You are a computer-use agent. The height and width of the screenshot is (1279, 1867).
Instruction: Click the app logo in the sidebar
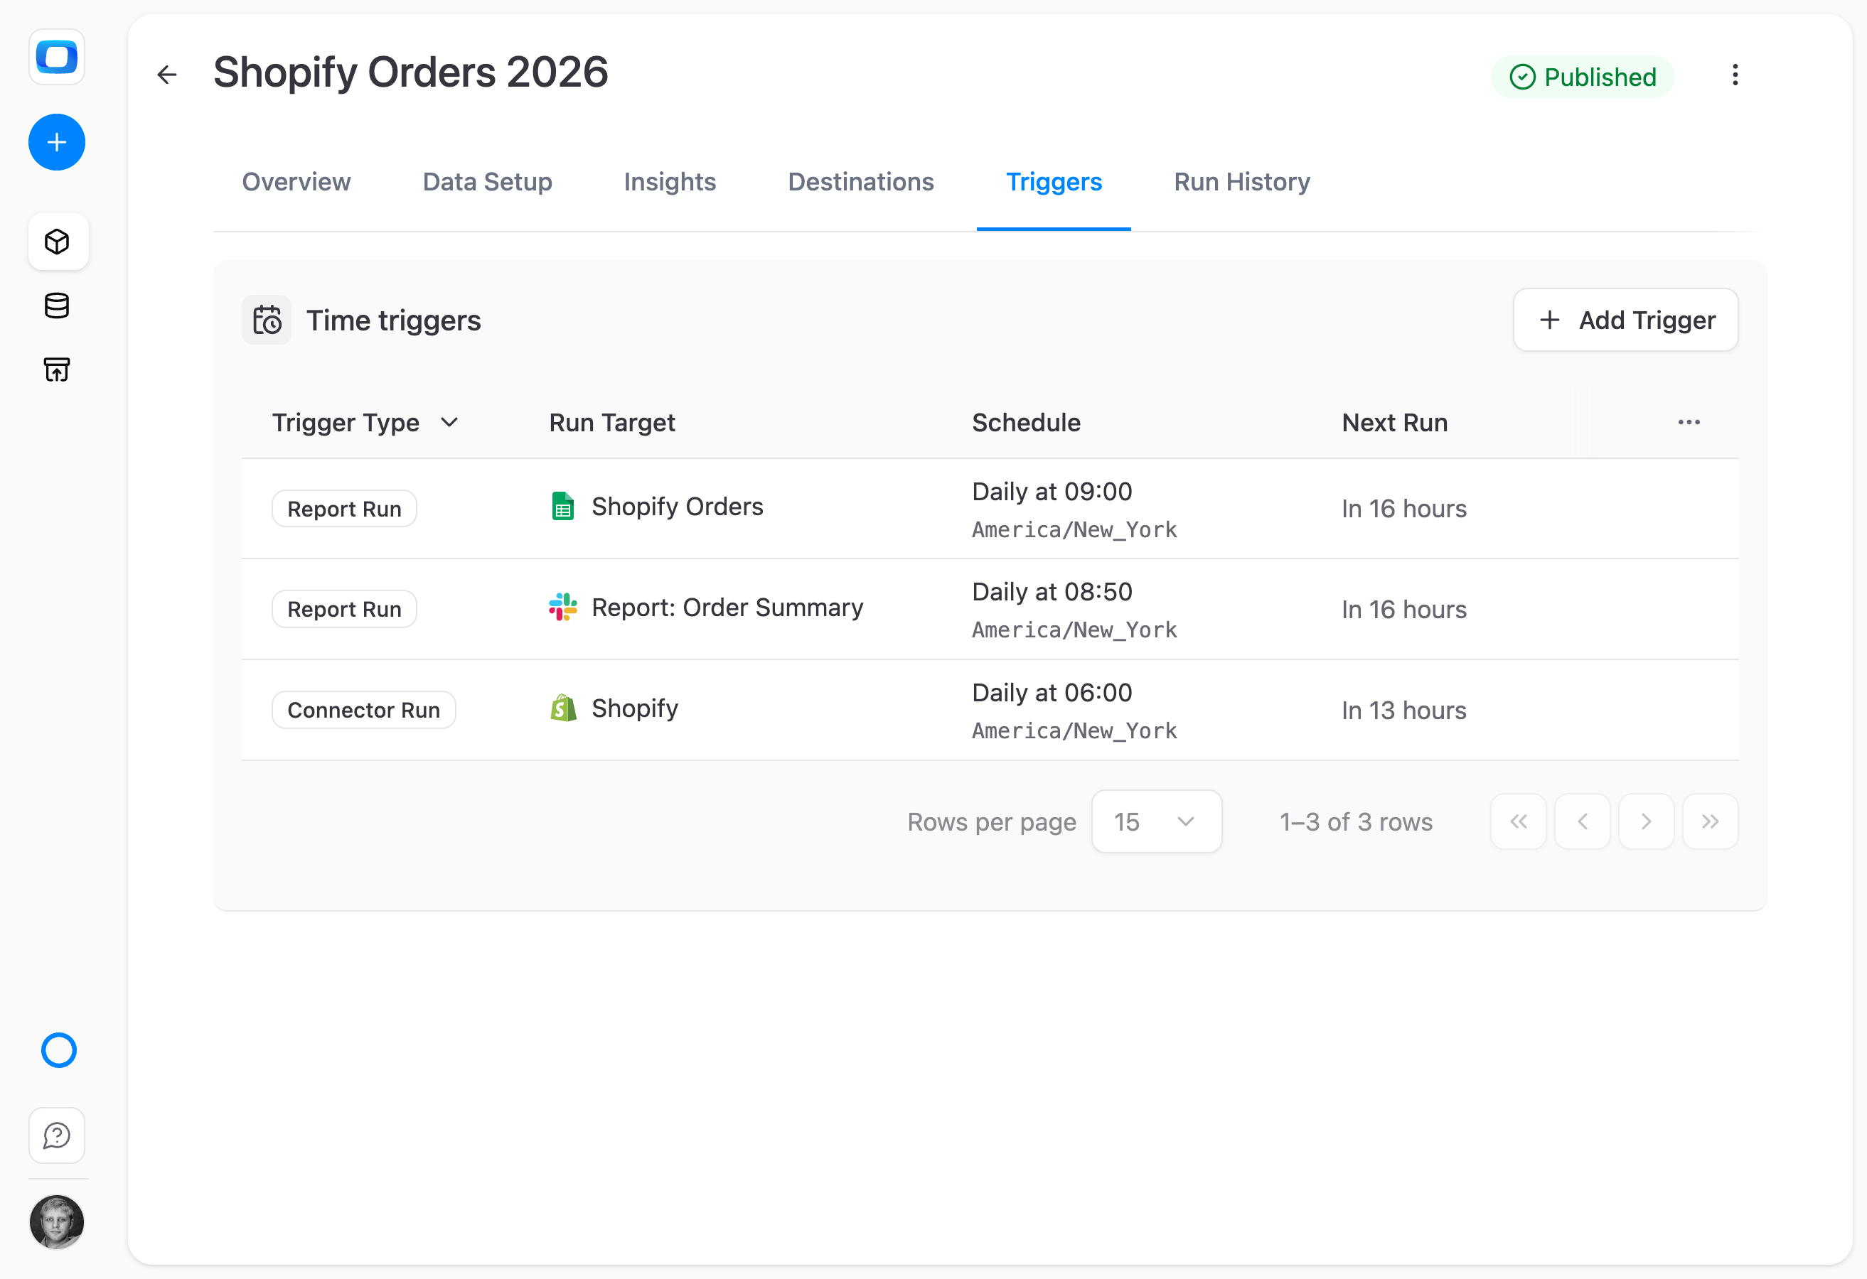57,57
